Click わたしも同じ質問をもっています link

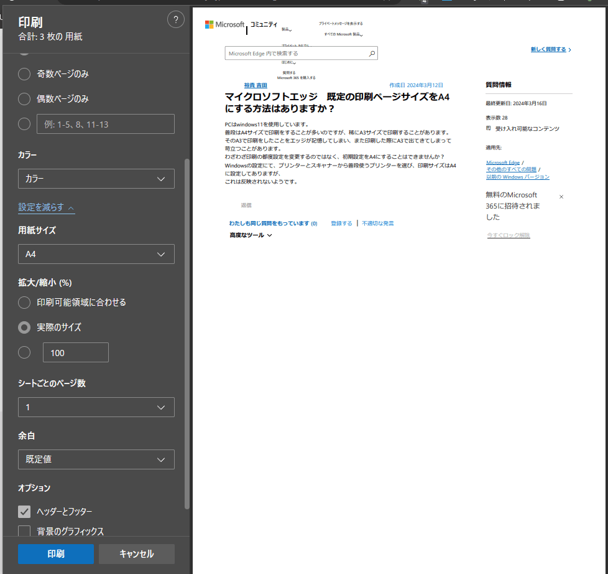click(x=273, y=223)
